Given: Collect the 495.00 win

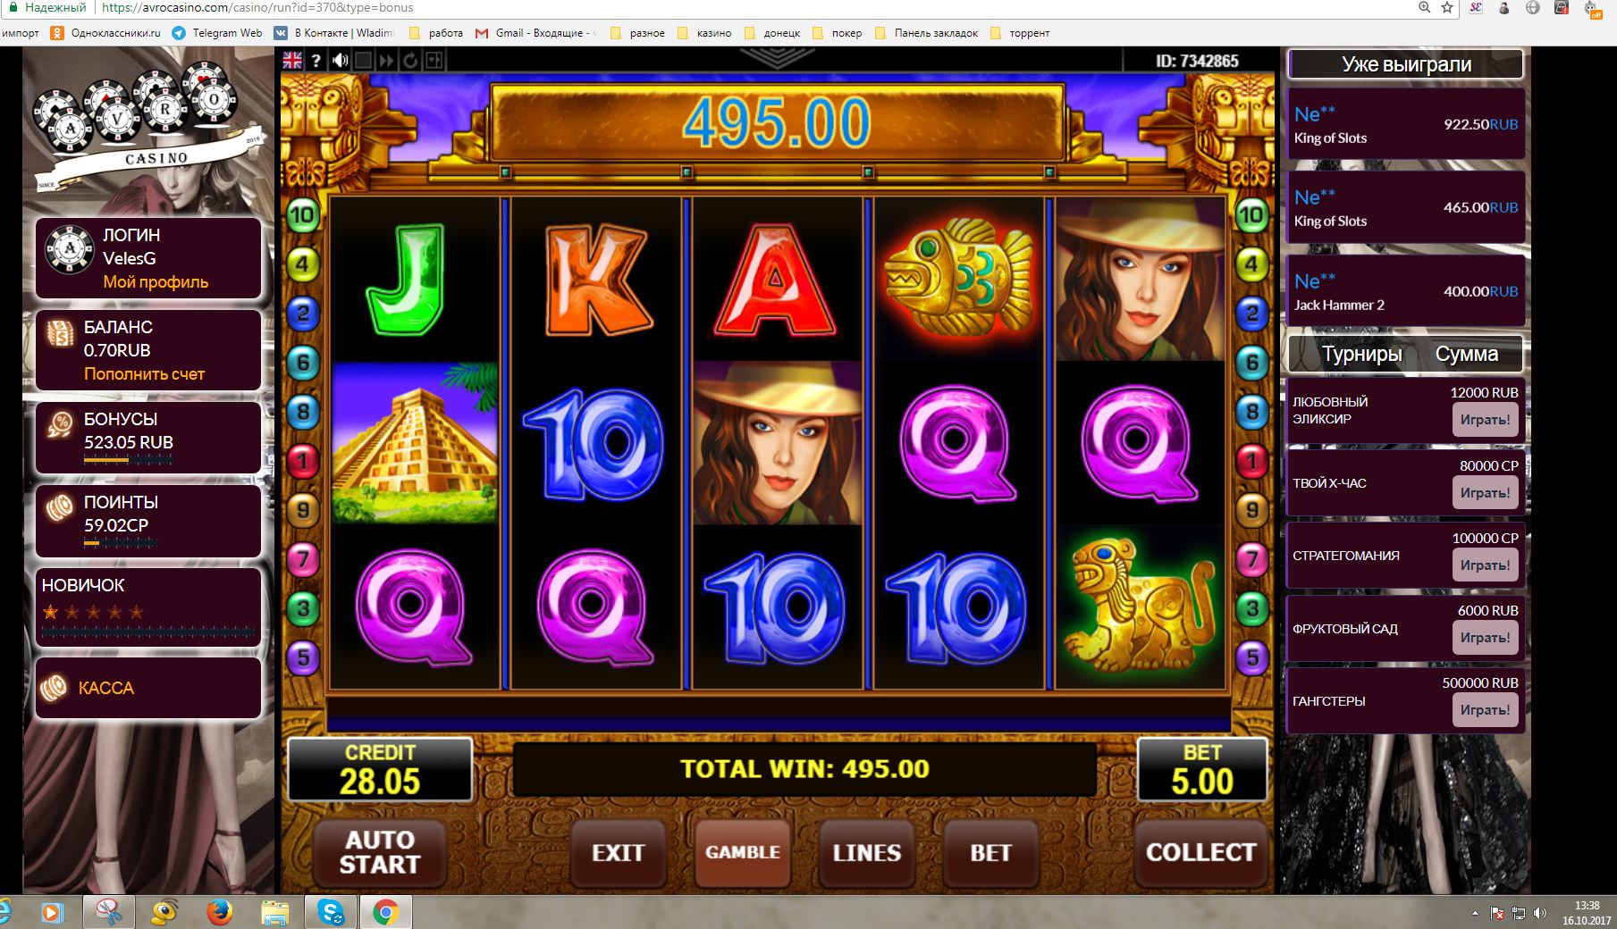Looking at the screenshot, I should pos(1200,852).
